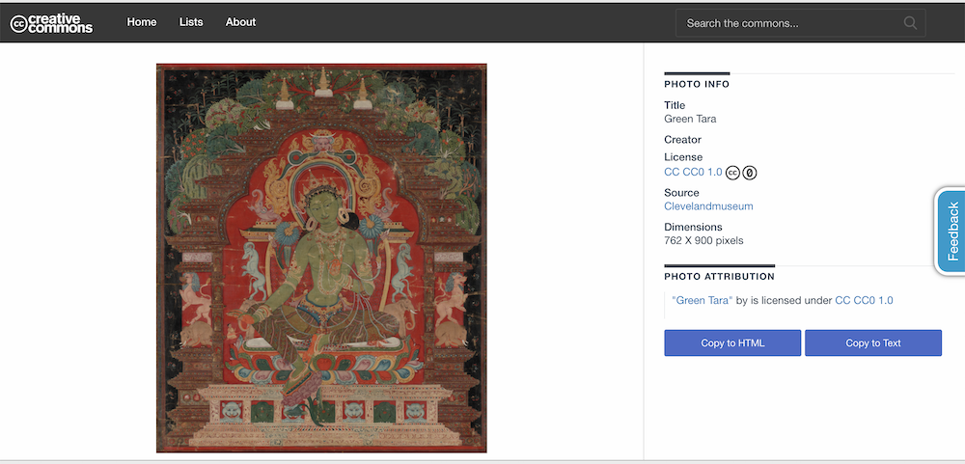Open the Feedback side tab

(951, 231)
